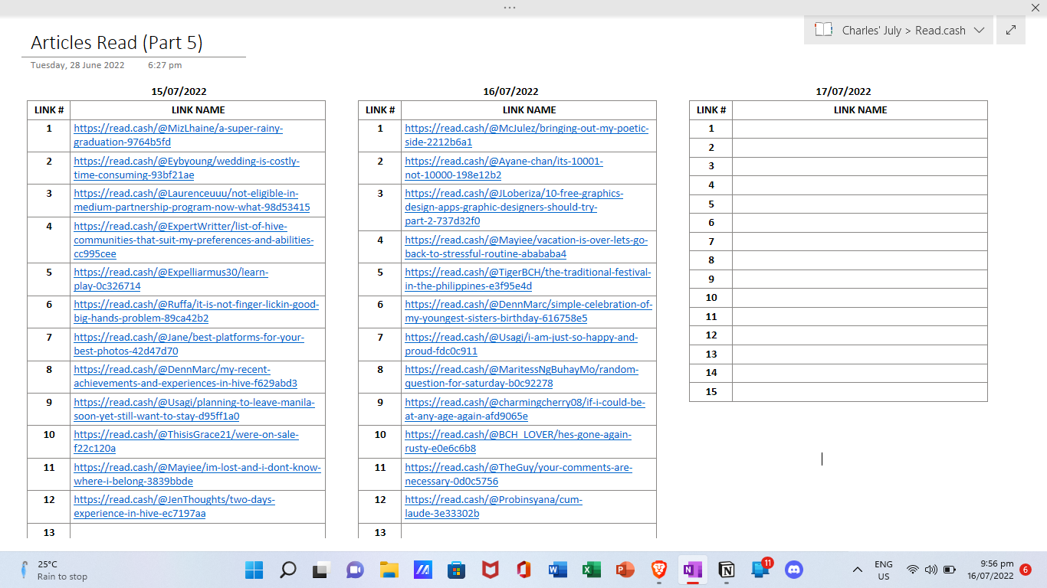Open the volume control in tray
The width and height of the screenshot is (1047, 588).
pos(931,570)
